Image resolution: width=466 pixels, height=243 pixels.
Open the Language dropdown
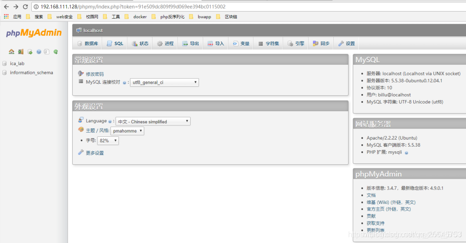point(153,121)
